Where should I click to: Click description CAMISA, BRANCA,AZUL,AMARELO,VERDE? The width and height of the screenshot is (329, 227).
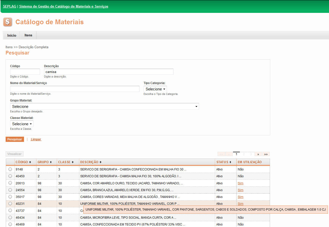[x=127, y=190]
